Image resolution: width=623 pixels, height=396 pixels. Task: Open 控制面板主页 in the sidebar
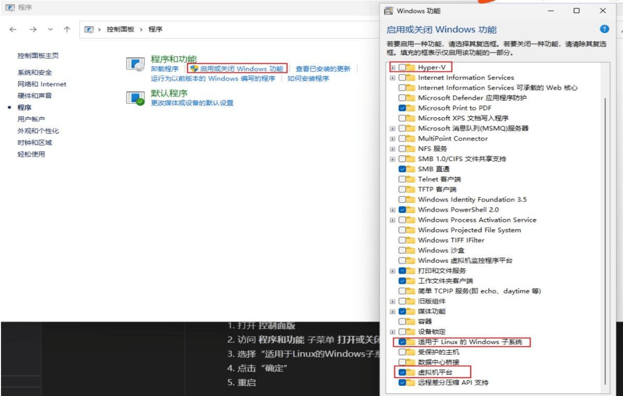pos(38,56)
